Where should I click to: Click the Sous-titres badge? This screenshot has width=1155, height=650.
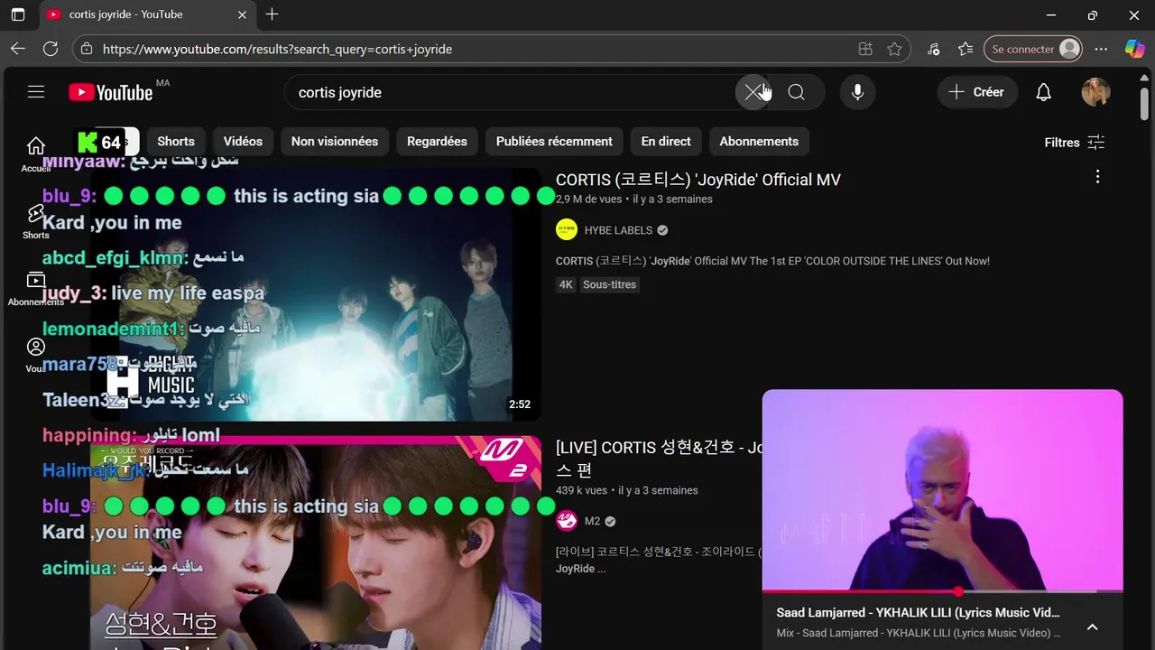[610, 284]
